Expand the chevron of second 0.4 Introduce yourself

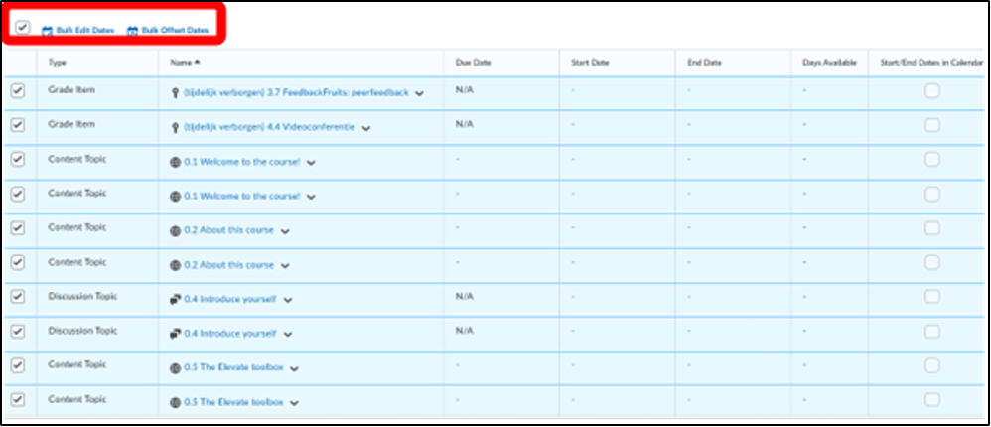coord(288,334)
